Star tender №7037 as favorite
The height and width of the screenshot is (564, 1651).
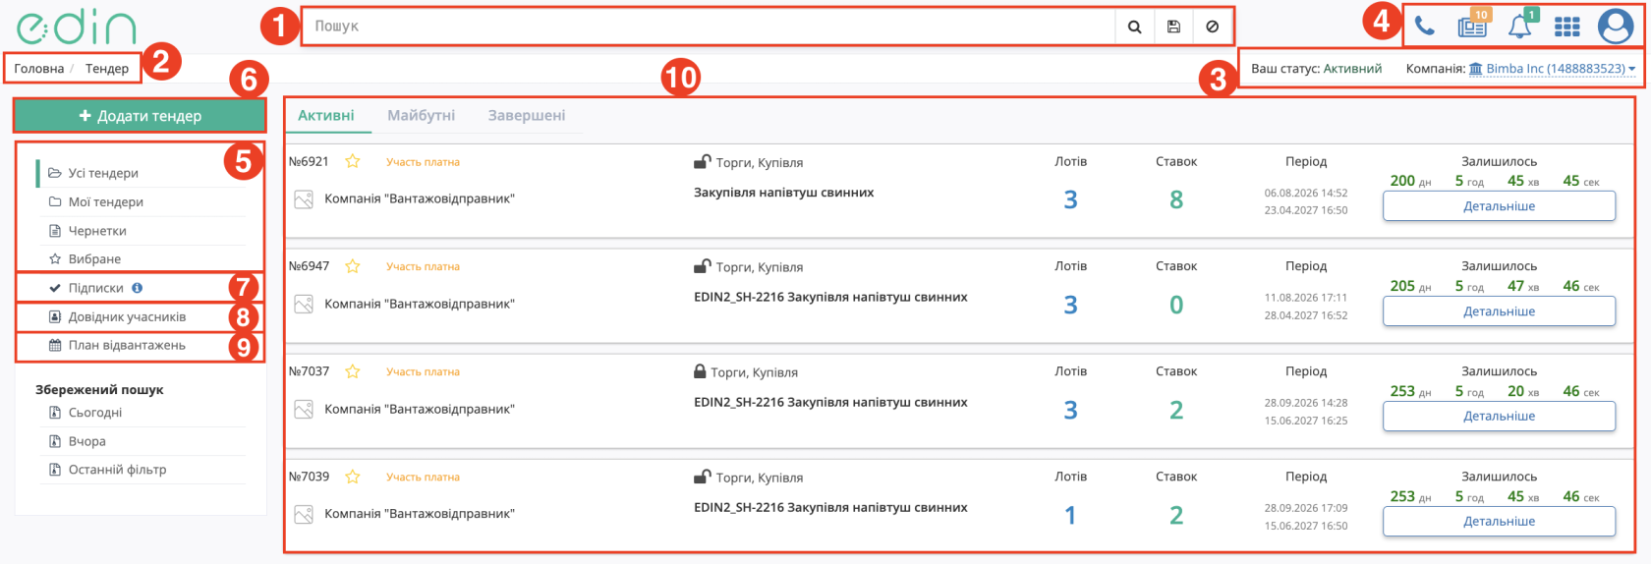point(353,371)
